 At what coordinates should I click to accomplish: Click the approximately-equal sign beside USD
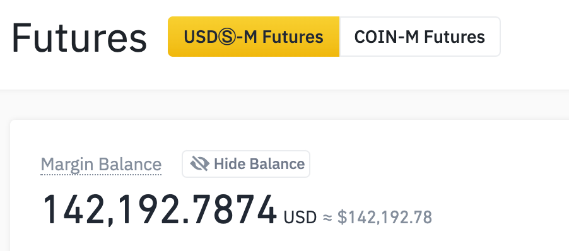point(327,218)
